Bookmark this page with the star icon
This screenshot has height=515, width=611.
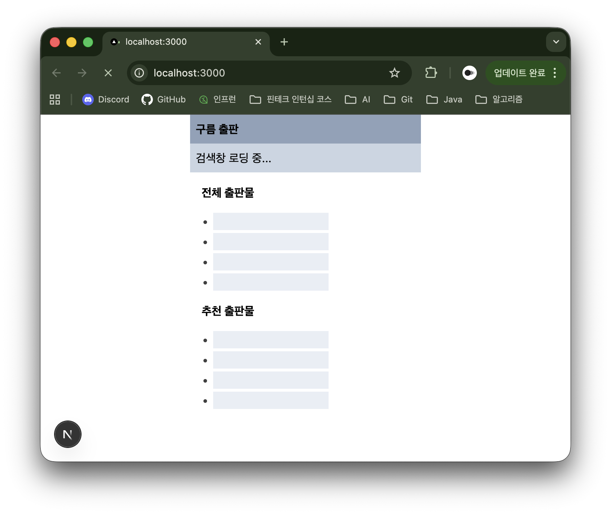point(394,73)
